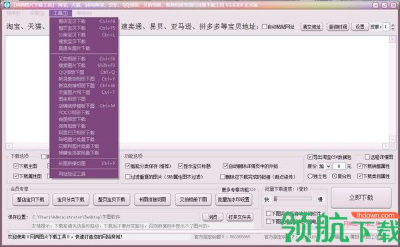Choose POCO相册下载 menu entry
The width and height of the screenshot is (400, 247).
(x=84, y=113)
